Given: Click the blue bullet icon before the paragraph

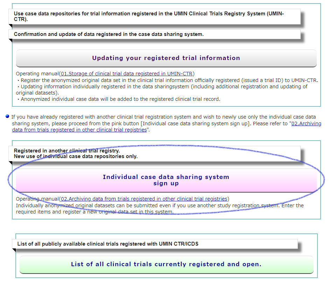Looking at the screenshot, I should pos(7,117).
